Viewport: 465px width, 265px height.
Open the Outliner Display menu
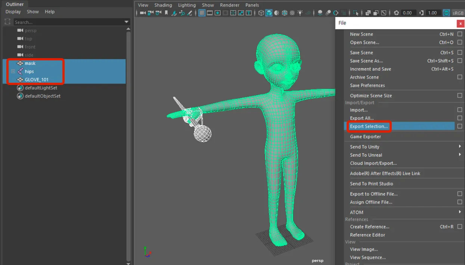point(13,12)
